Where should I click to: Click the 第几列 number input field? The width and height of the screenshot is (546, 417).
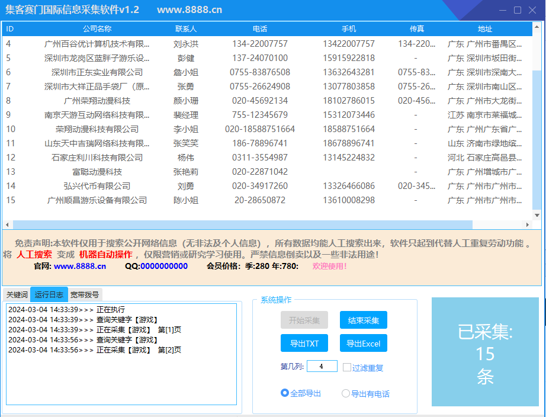tap(322, 367)
